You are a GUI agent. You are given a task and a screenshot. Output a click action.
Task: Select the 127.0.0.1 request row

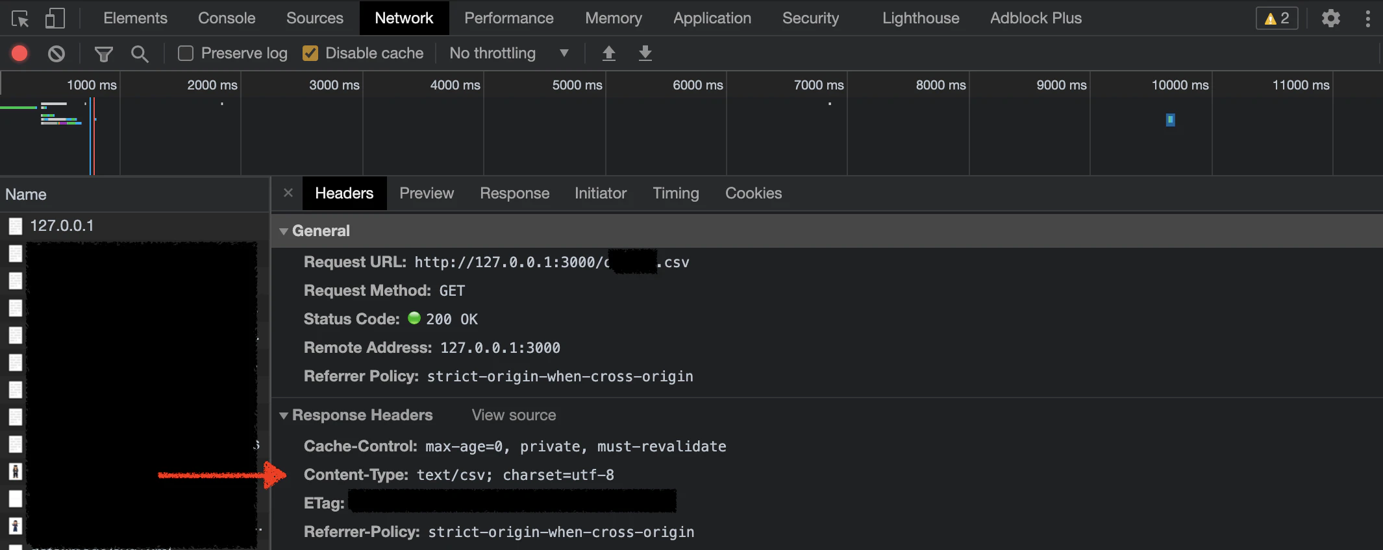134,226
